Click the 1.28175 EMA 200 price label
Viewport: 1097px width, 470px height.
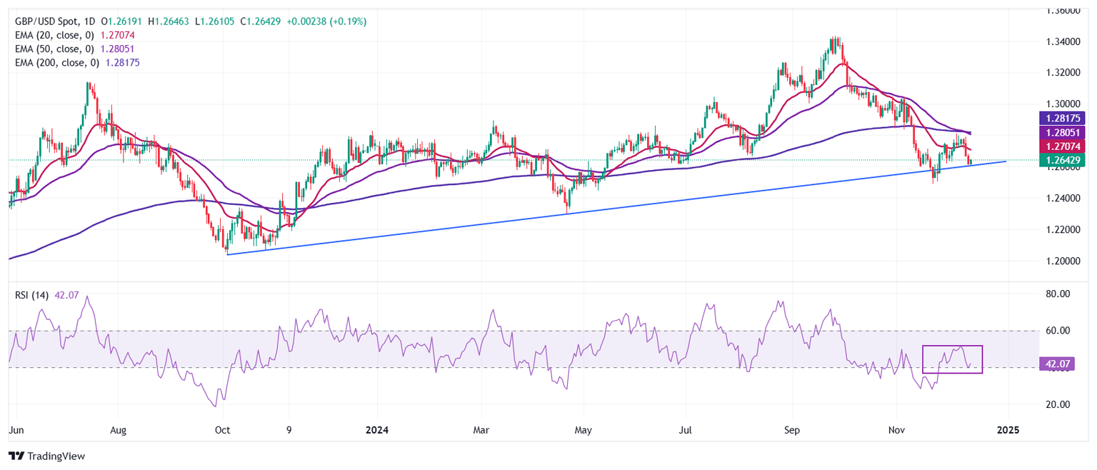(1066, 119)
